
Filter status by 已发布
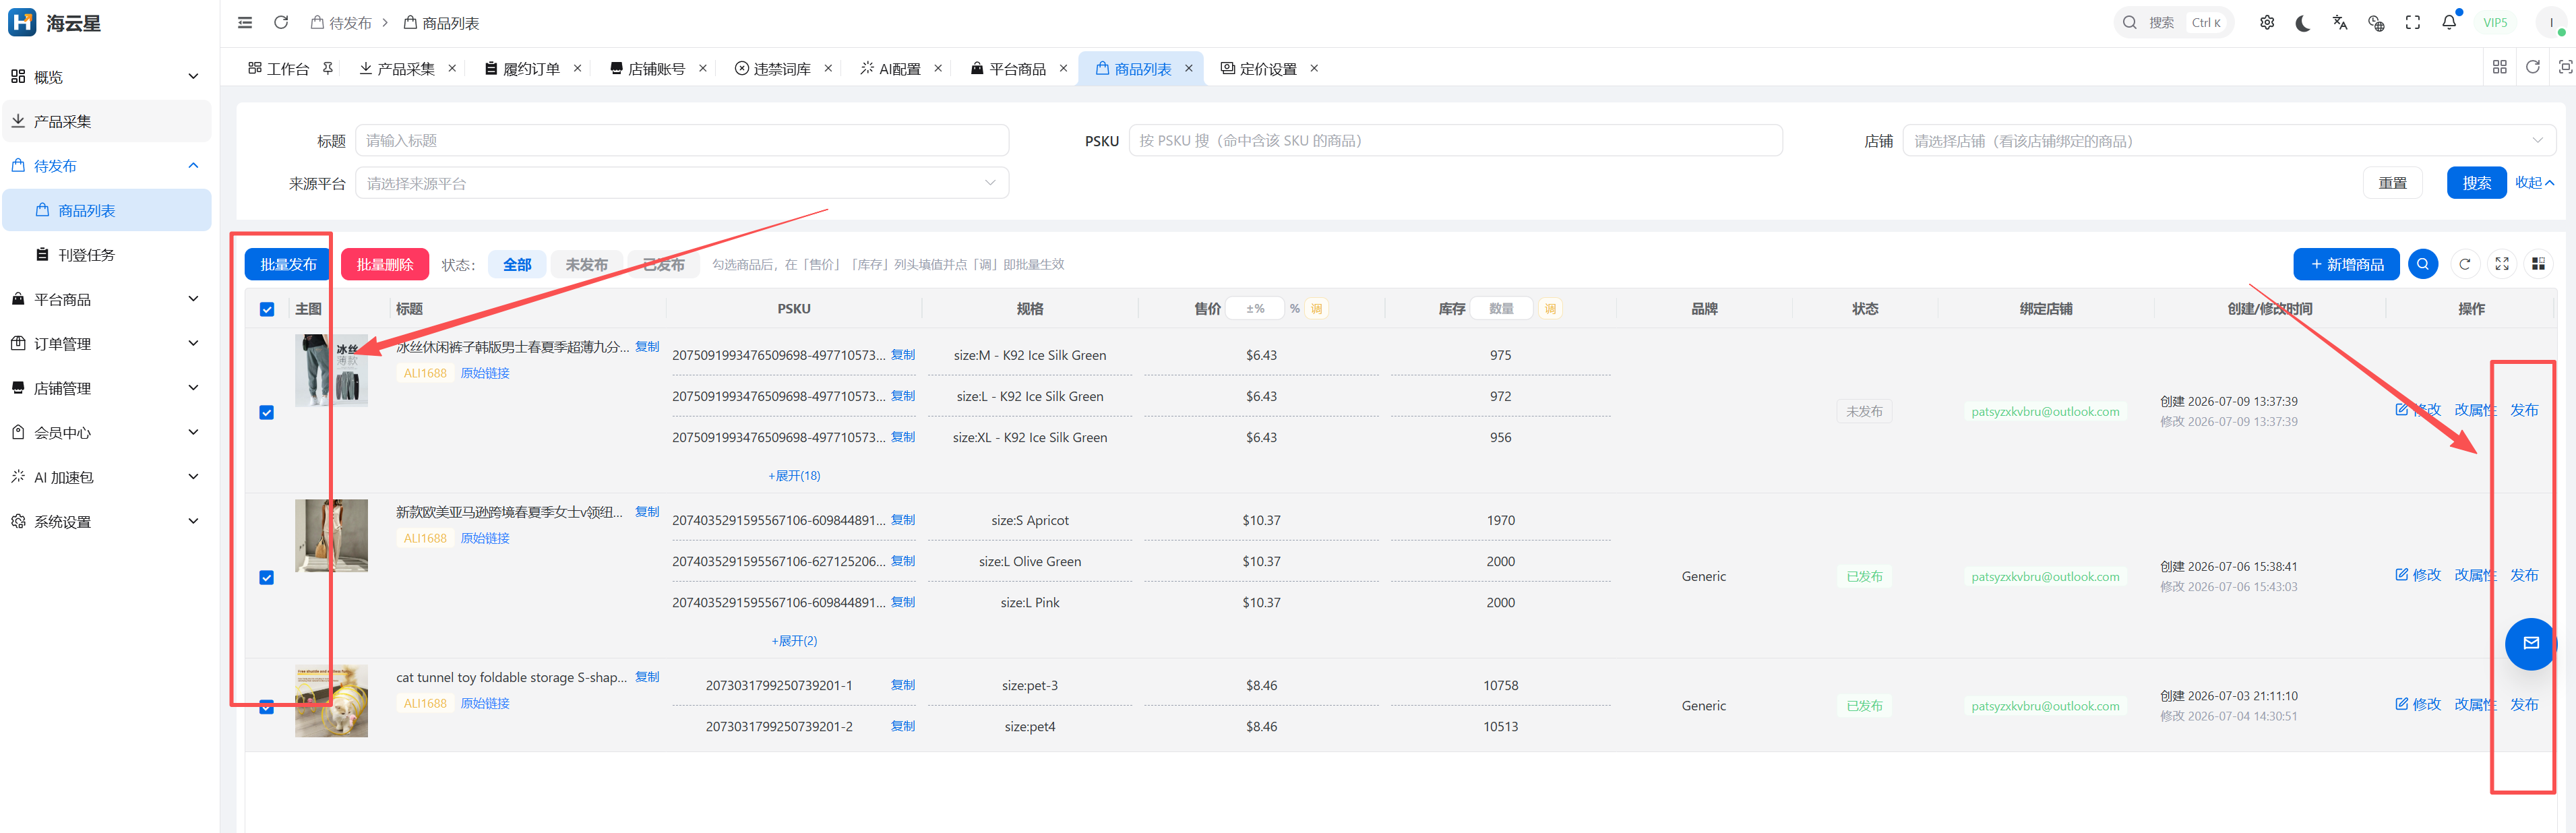point(663,265)
